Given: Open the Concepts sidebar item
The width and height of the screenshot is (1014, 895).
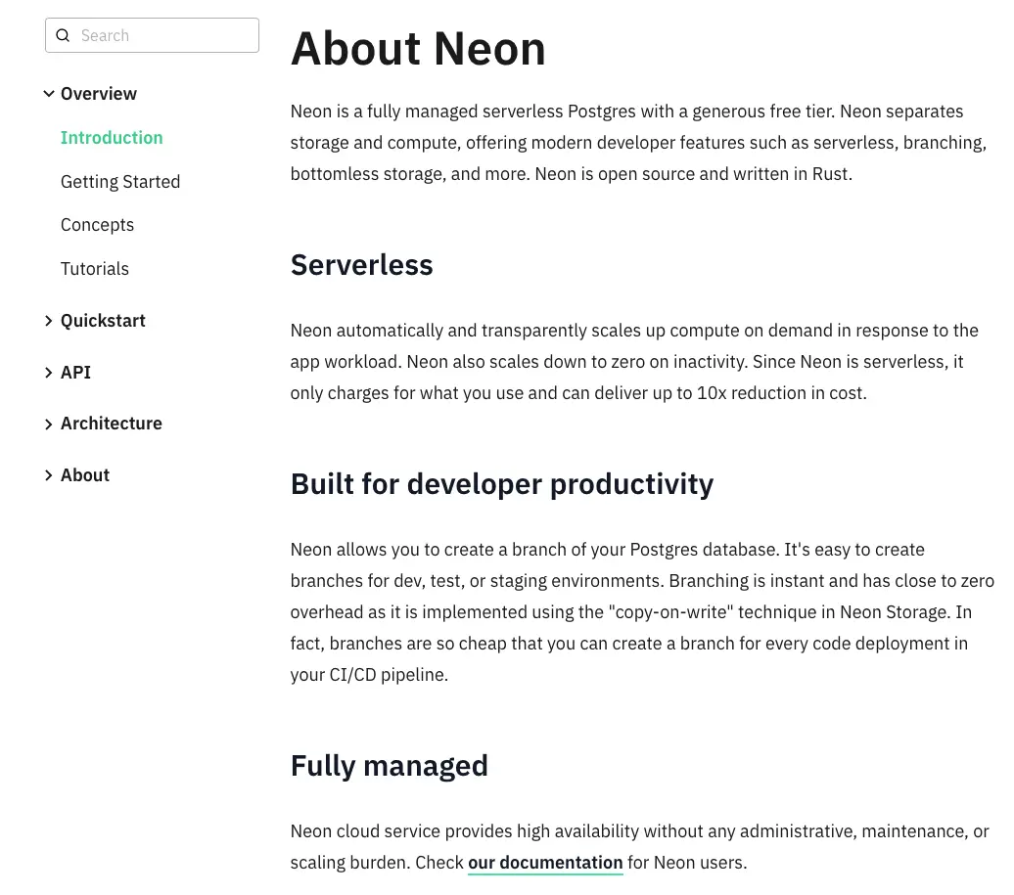Looking at the screenshot, I should tap(97, 225).
